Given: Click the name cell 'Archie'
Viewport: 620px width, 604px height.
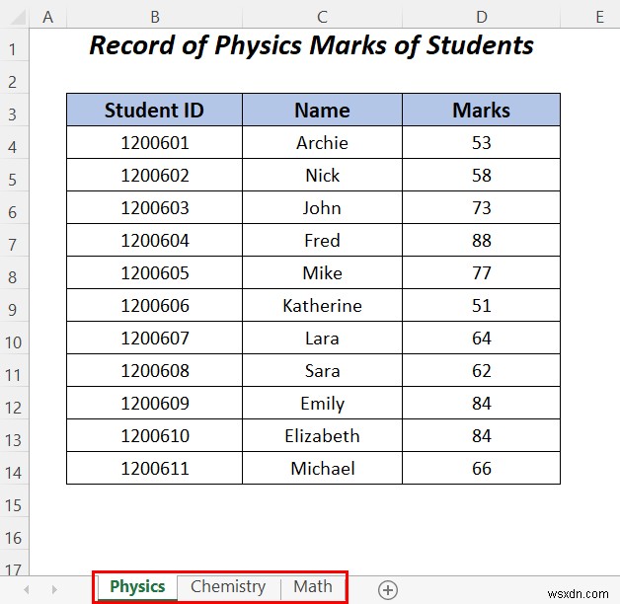Looking at the screenshot, I should click(x=322, y=143).
